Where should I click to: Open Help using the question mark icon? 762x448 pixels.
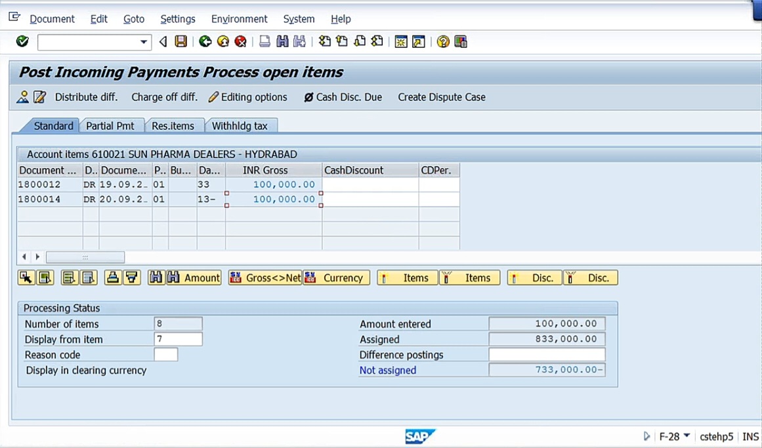(443, 42)
